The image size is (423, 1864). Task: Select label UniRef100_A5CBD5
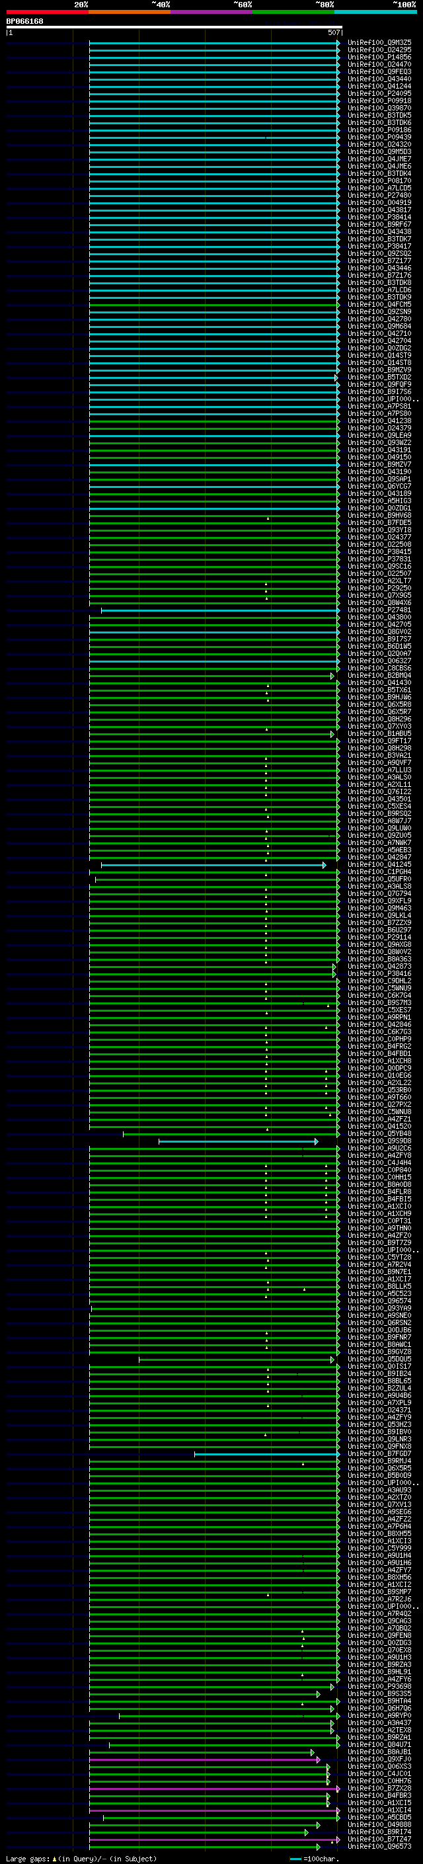coord(379,1817)
